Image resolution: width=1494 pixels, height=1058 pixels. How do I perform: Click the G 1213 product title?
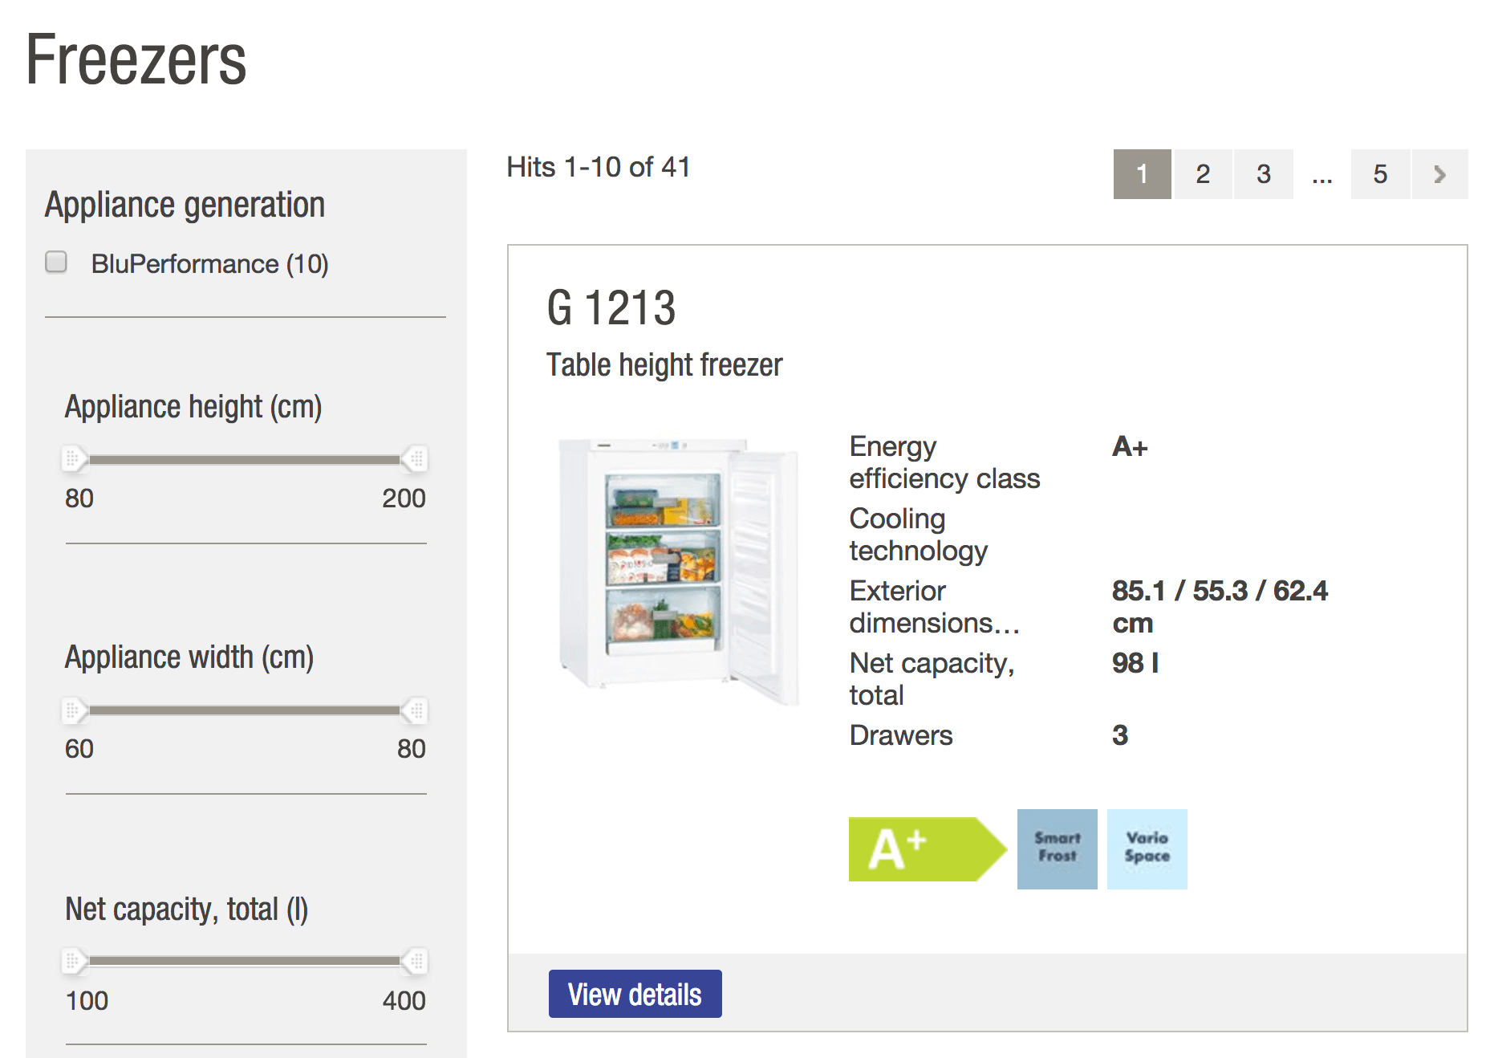[611, 308]
